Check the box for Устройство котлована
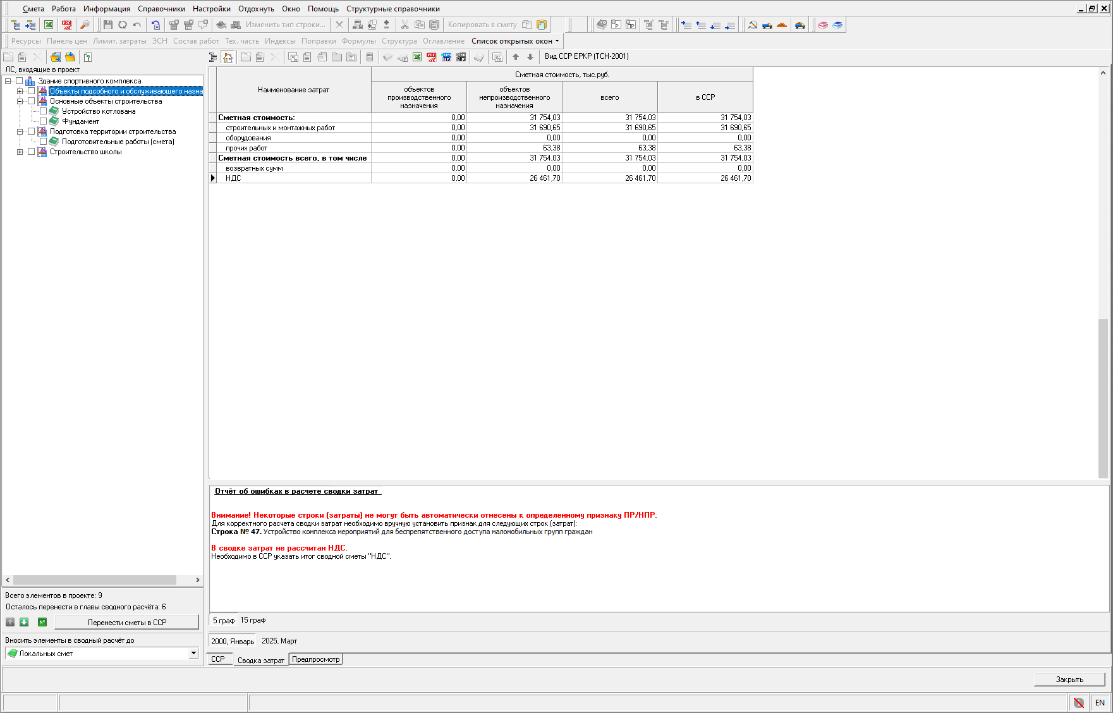 point(43,111)
